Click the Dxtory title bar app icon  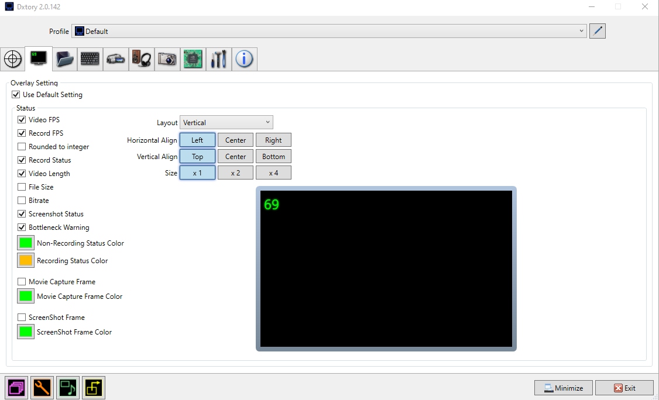9,7
